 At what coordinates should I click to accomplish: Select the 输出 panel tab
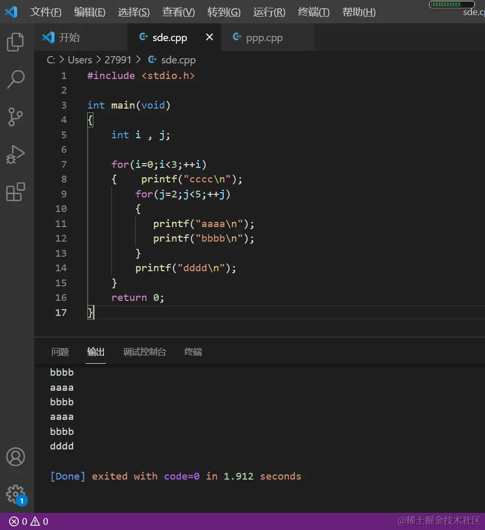96,352
